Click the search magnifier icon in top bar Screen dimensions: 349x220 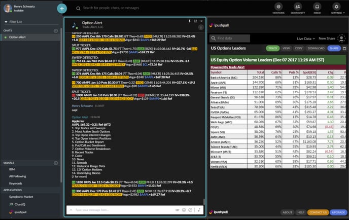(x=78, y=9)
